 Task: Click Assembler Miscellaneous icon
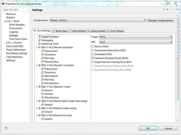42,62
